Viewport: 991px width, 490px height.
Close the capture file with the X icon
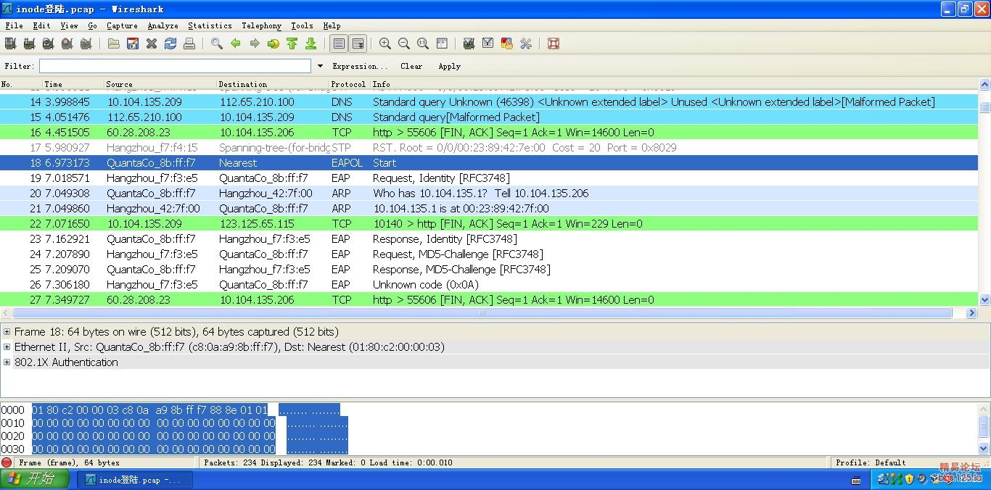tap(152, 43)
